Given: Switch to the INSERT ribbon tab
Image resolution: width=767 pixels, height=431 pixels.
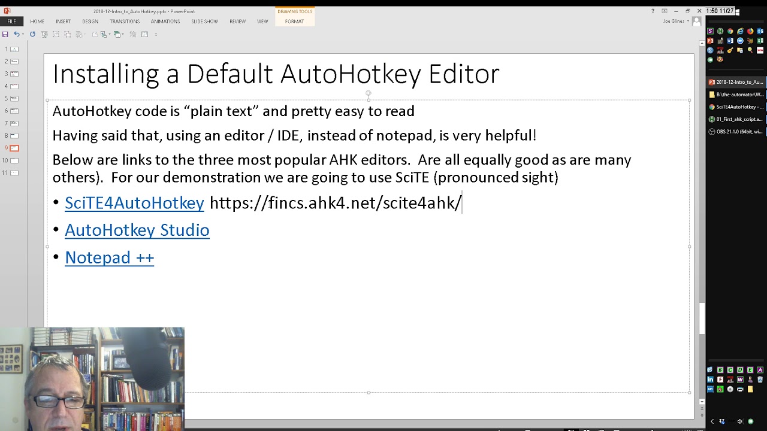Looking at the screenshot, I should pyautogui.click(x=63, y=21).
